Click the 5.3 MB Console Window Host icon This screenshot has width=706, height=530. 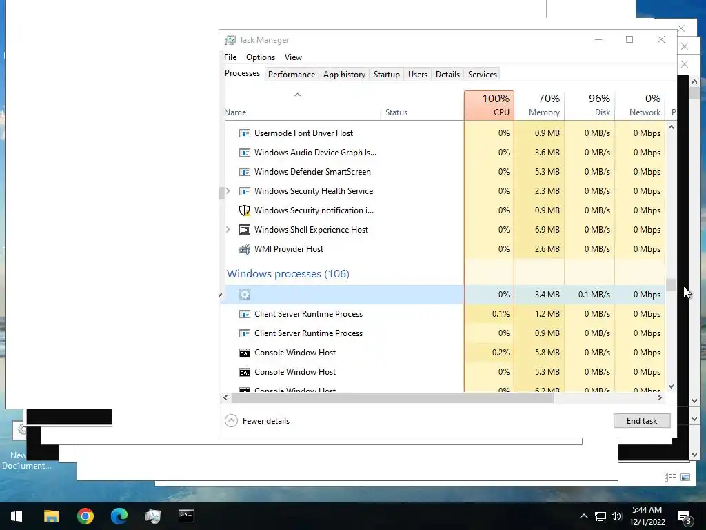(x=245, y=372)
